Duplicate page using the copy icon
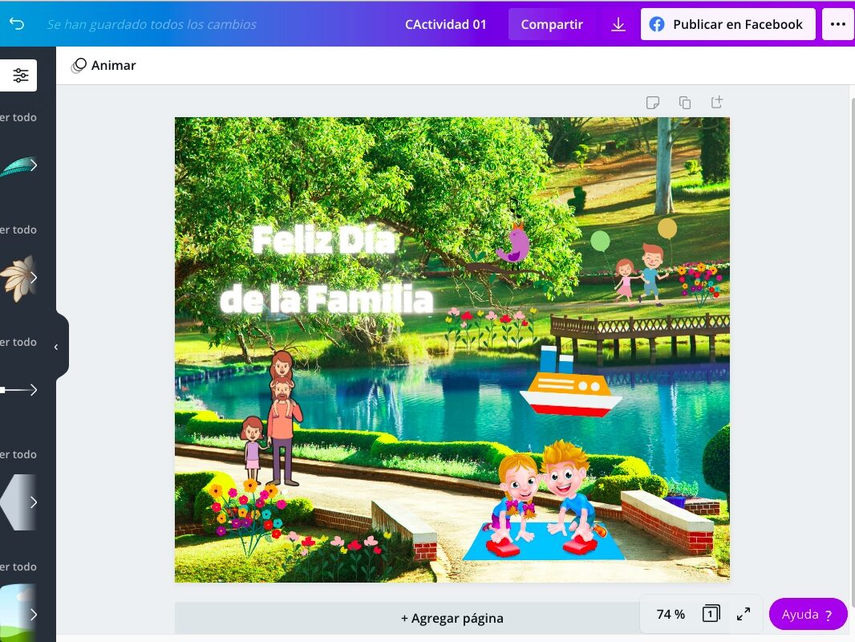The width and height of the screenshot is (855, 642). pos(685,103)
